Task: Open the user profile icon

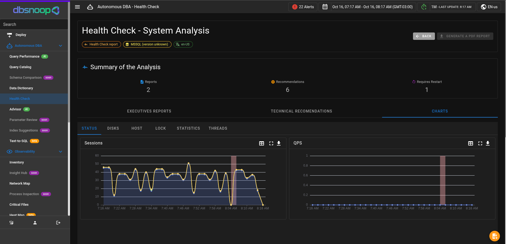Action: (35, 223)
